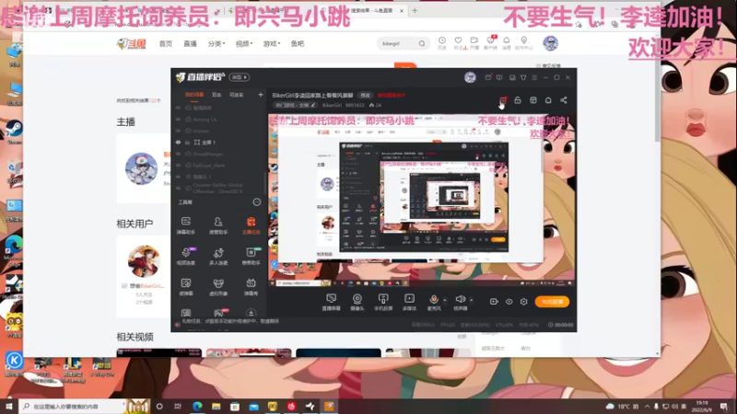Image resolution: width=737 pixels, height=414 pixels.
Task: Add a 摄像头 camera source from the bottom bar
Action: tap(357, 302)
